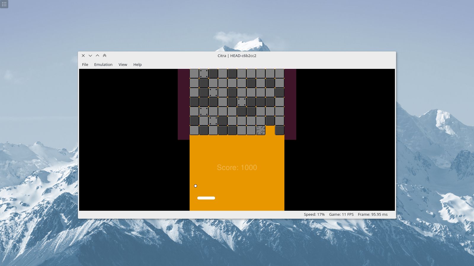474x266 pixels.
Task: Minimize Citra with the down chevron
Action: point(90,56)
